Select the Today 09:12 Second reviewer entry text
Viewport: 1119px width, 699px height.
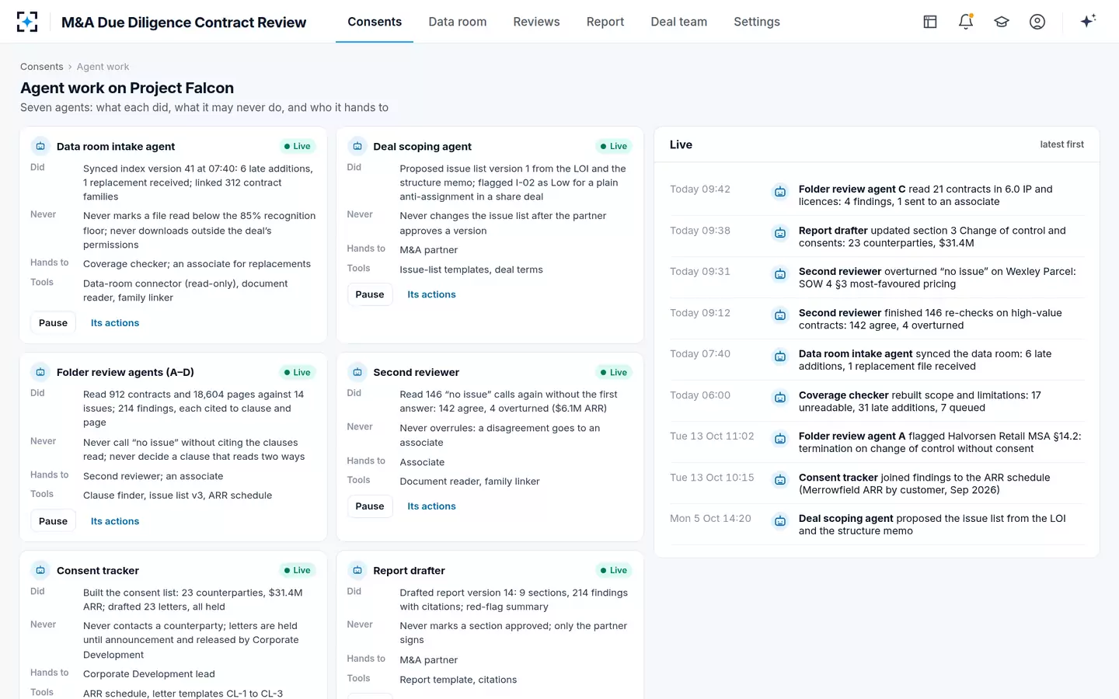point(930,319)
